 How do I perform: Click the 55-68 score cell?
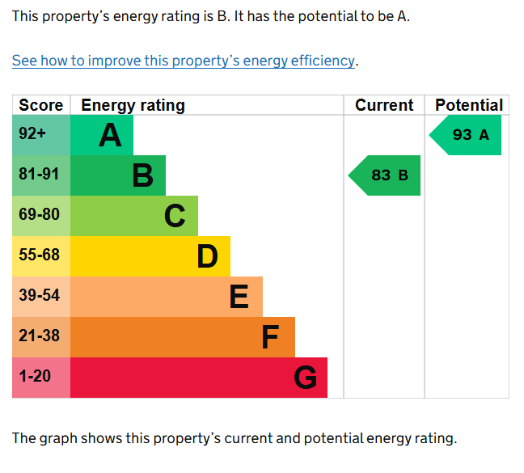pyautogui.click(x=41, y=256)
